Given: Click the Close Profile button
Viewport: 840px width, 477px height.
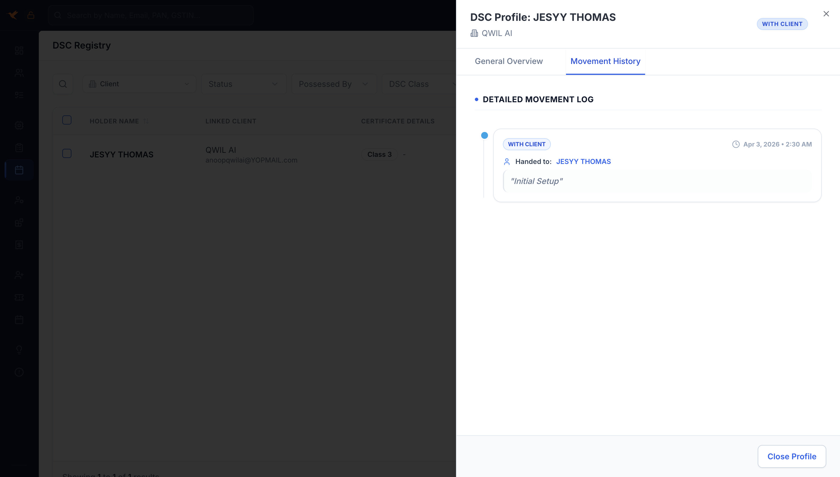Looking at the screenshot, I should [791, 456].
